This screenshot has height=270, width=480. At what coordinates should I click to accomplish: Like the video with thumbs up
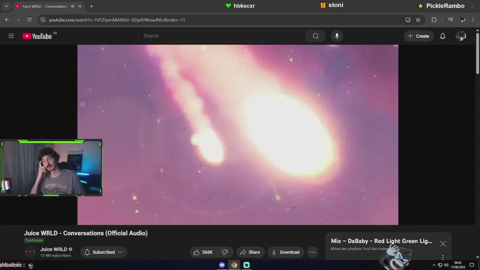coord(203,252)
